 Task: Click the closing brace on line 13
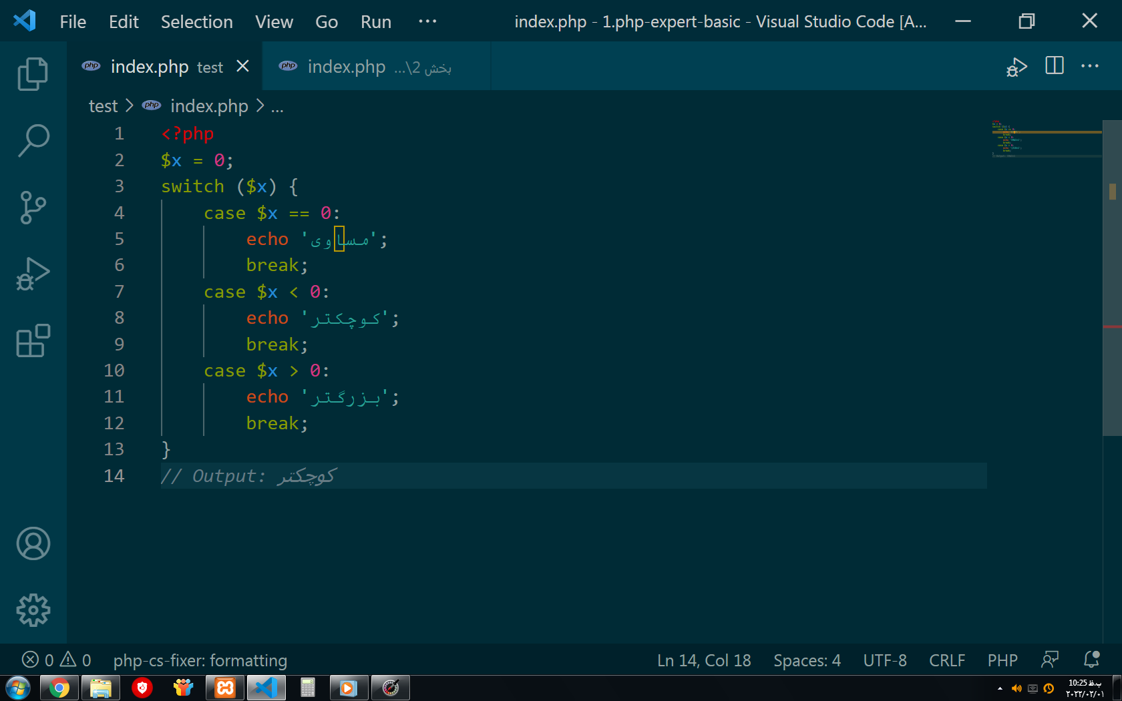[166, 449]
